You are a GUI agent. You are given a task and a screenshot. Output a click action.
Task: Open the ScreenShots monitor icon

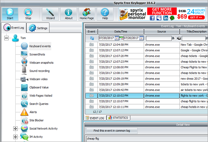tap(24, 54)
